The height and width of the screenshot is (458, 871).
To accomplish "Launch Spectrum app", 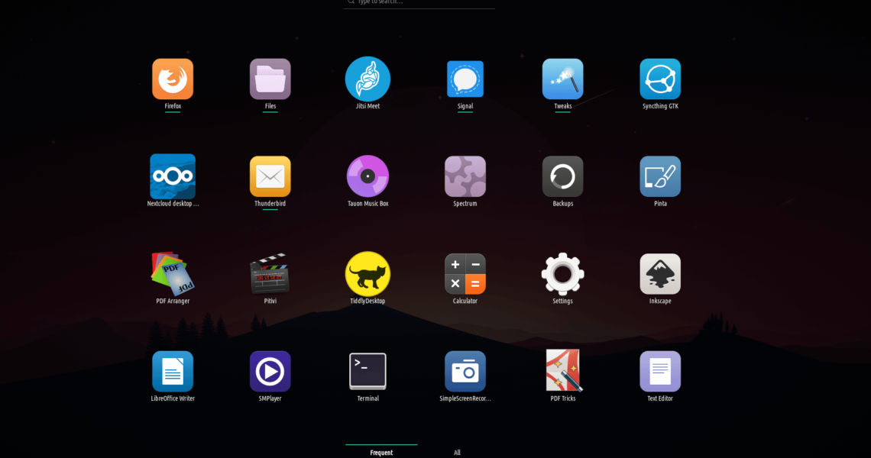I will click(465, 177).
